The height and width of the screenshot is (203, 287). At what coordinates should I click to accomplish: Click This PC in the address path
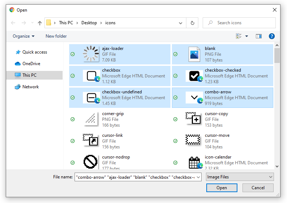[66, 23]
